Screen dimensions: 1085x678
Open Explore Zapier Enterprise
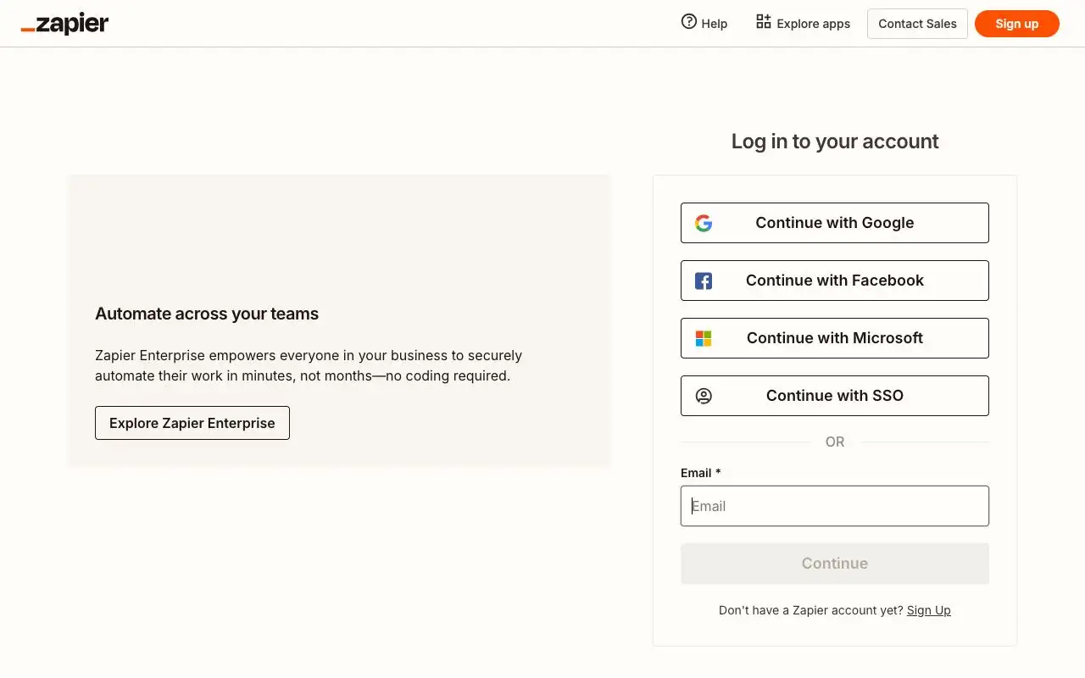tap(192, 423)
